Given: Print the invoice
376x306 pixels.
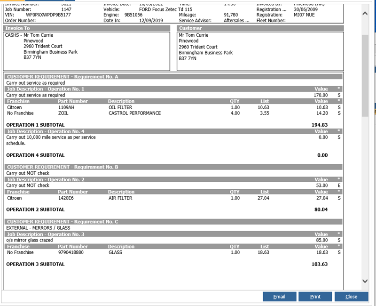Looking at the screenshot, I should pyautogui.click(x=315, y=297).
